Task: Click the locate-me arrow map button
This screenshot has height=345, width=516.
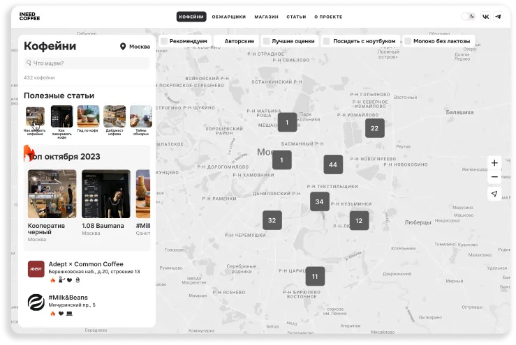Action: tap(494, 194)
